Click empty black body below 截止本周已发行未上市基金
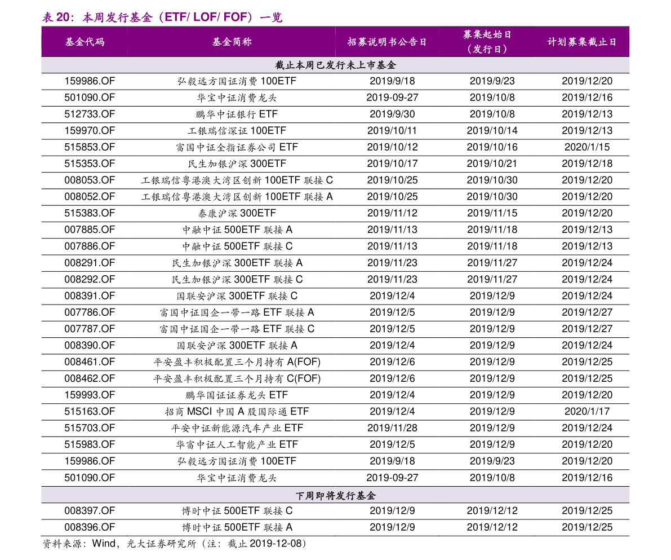Viewport: 671px width, 560px height. click(335, 276)
